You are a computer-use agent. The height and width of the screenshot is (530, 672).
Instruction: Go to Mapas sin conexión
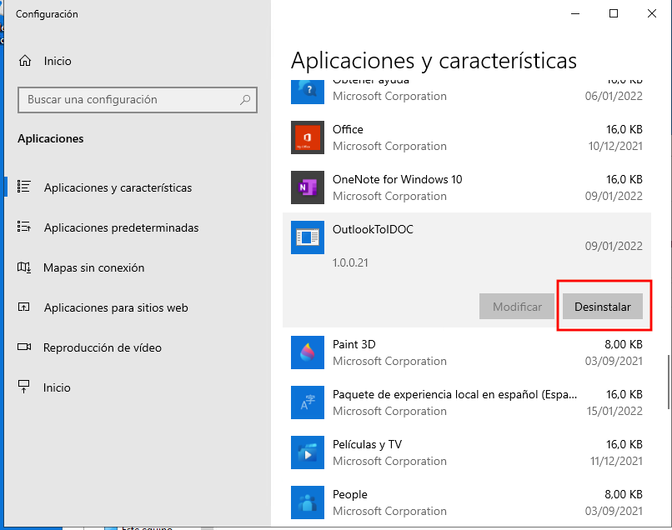tap(93, 267)
